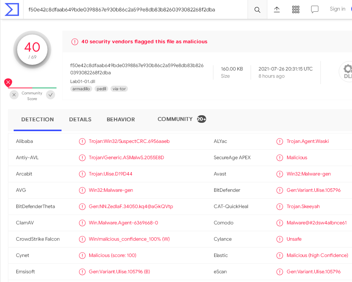The height and width of the screenshot is (282, 352).
Task: Click alert icon in Alibaba row
Action: point(82,141)
